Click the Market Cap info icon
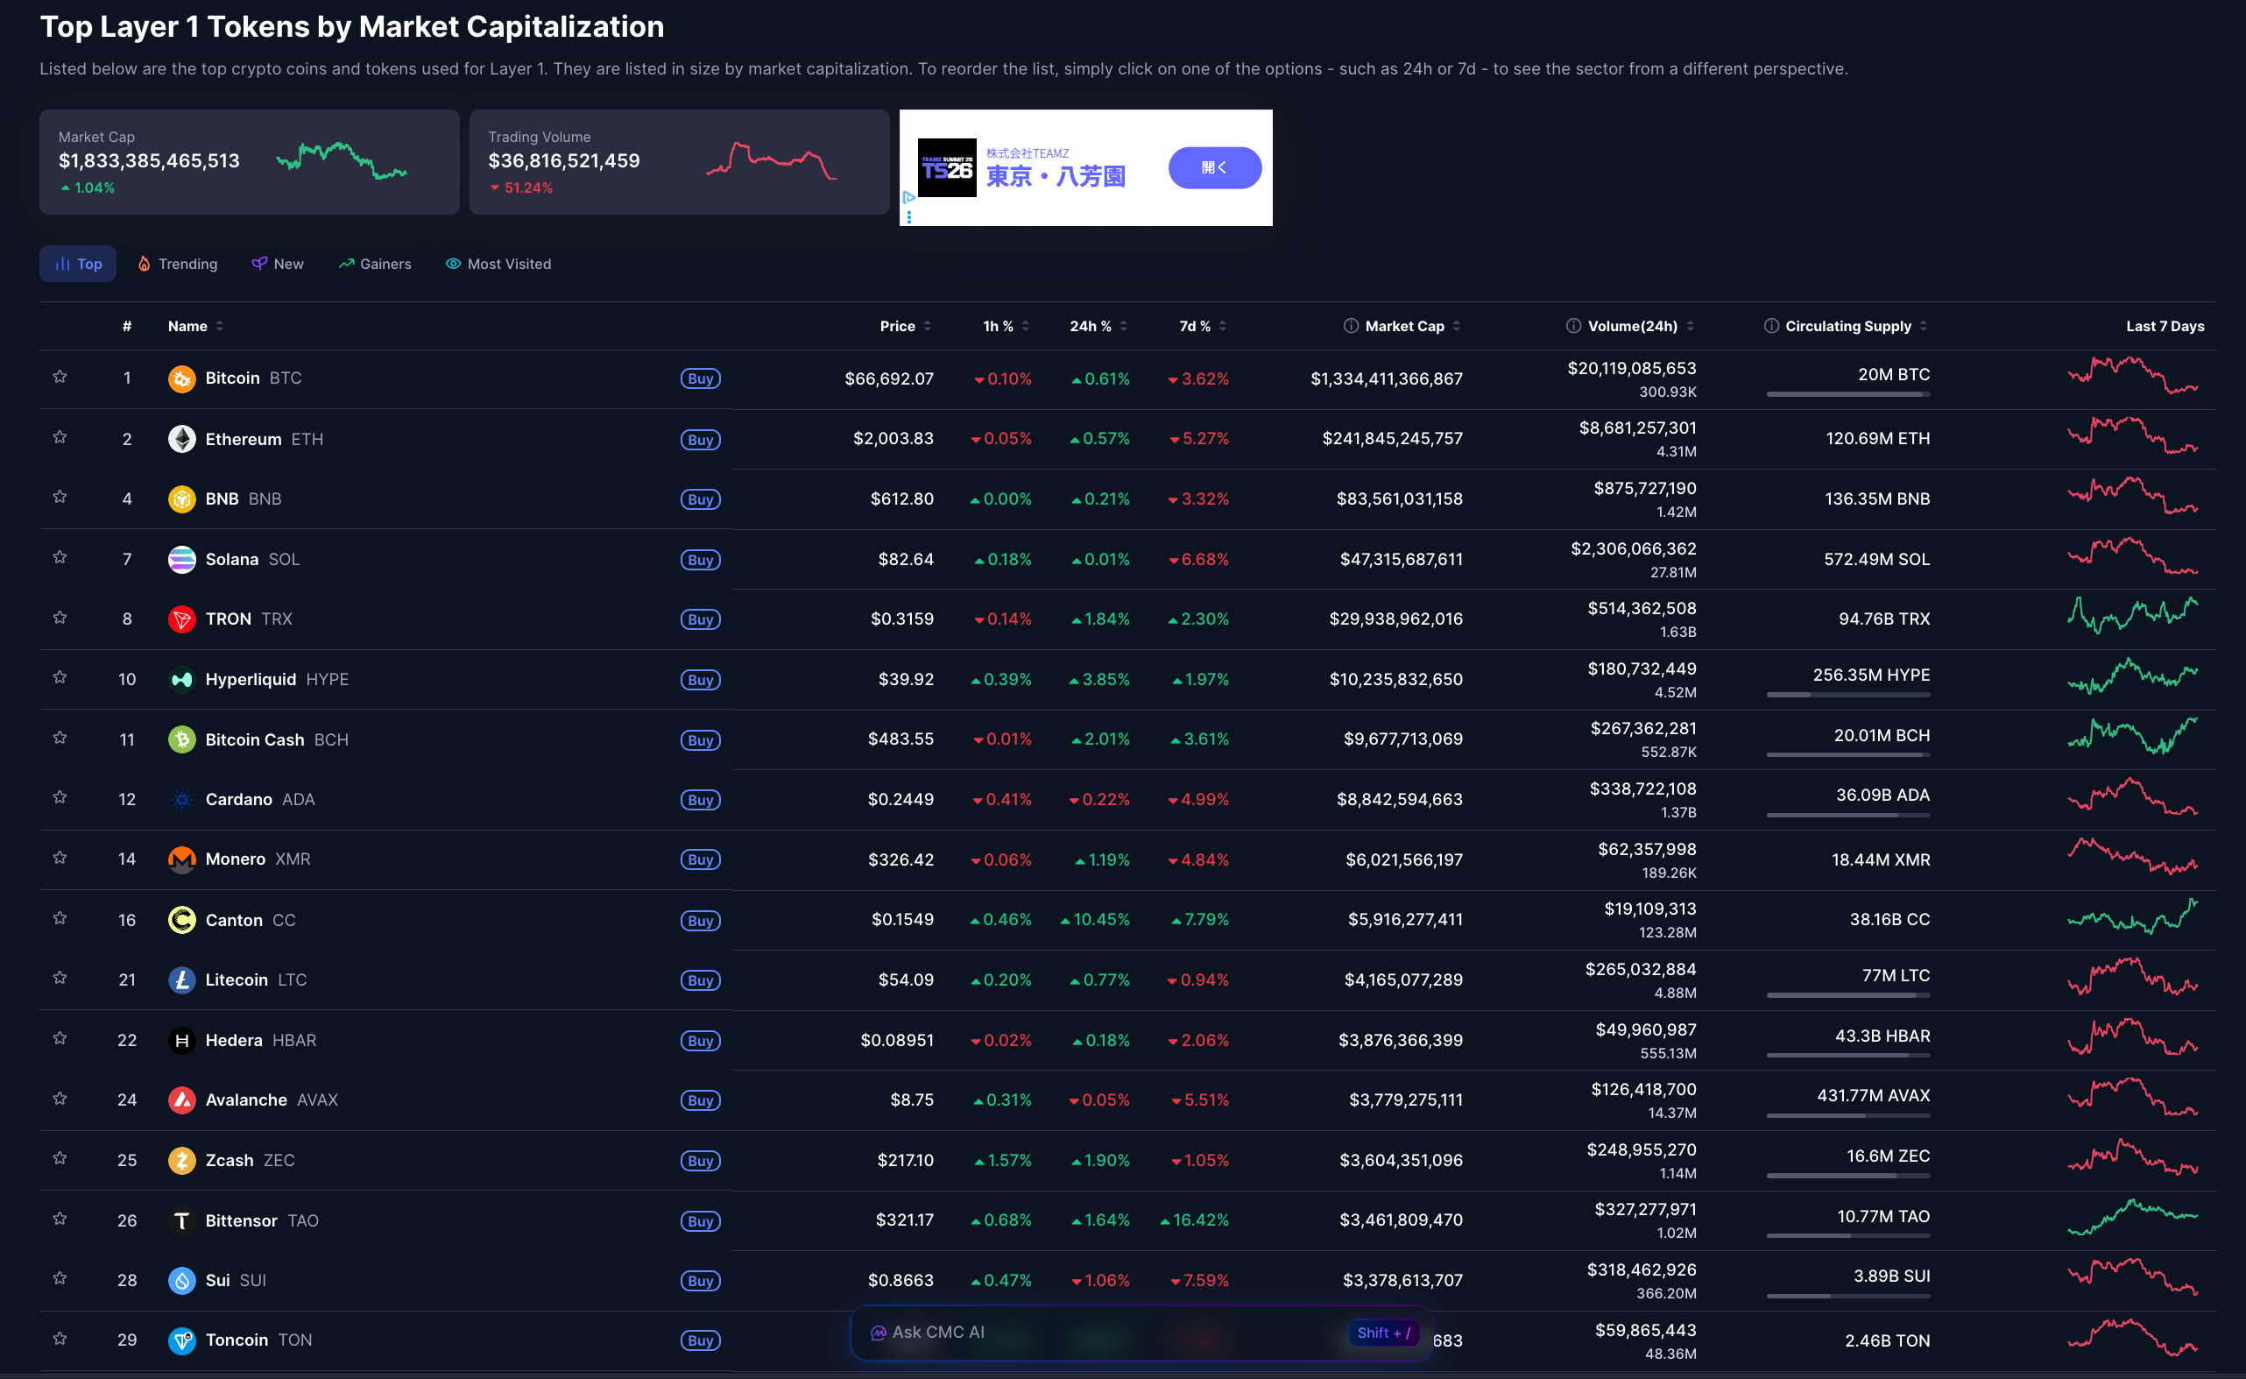The image size is (2246, 1379). click(x=1351, y=327)
